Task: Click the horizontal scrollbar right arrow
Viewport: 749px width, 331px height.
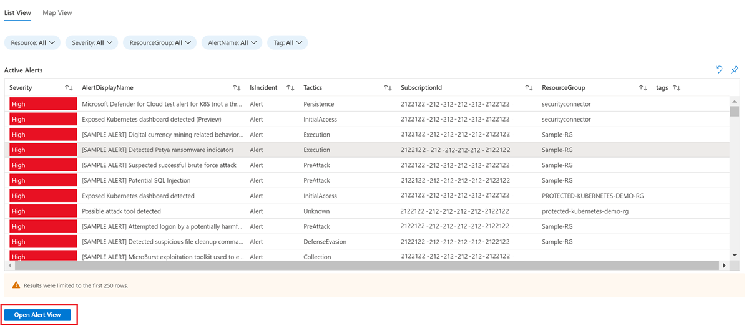Action: point(725,265)
